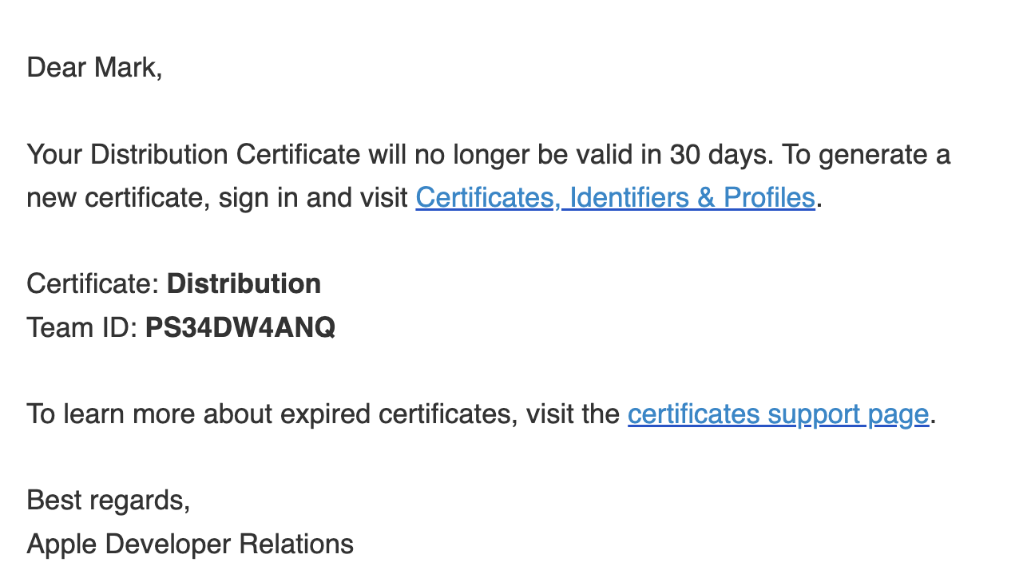
Task: Click the "Best regards," closing line
Action: point(109,501)
